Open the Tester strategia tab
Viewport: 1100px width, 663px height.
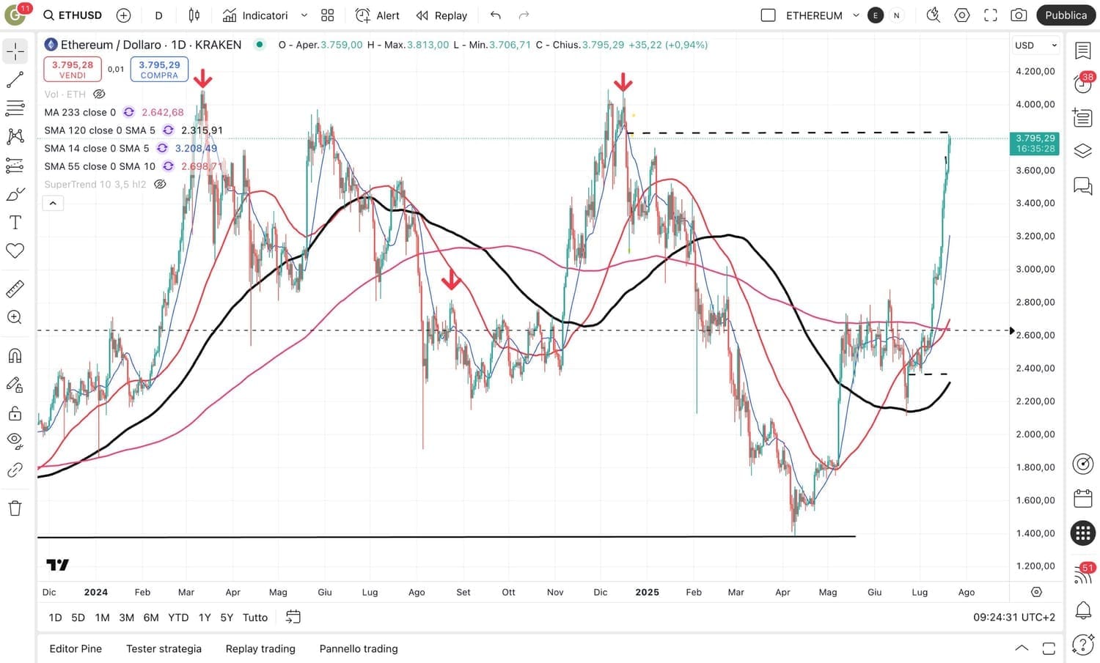(164, 649)
